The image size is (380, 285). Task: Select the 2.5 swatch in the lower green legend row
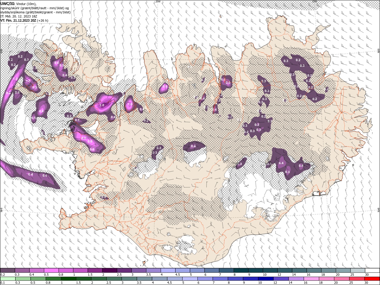coord(114,279)
